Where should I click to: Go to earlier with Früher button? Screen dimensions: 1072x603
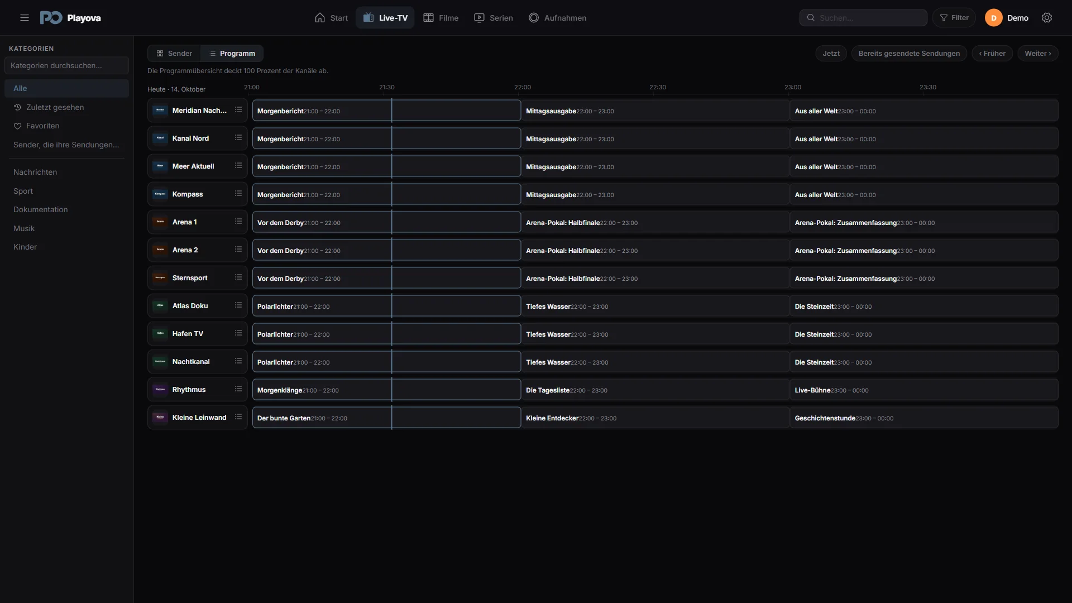(992, 54)
